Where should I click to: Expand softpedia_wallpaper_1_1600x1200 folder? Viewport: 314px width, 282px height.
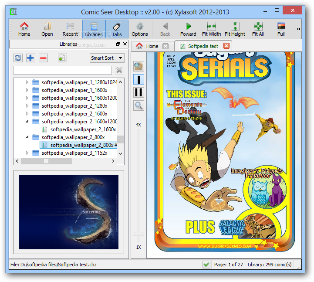(x=27, y=98)
